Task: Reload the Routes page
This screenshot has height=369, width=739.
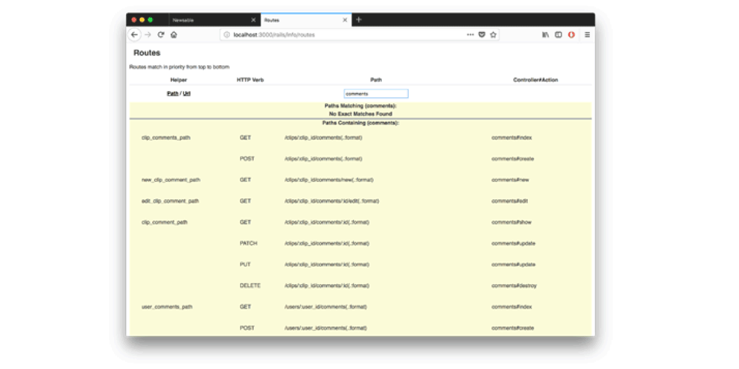Action: pos(161,35)
